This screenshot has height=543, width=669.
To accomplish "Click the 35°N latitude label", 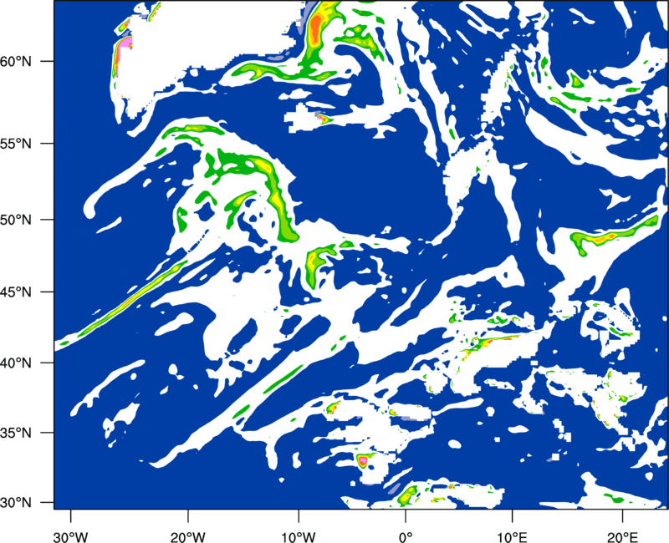I will 16,433.
